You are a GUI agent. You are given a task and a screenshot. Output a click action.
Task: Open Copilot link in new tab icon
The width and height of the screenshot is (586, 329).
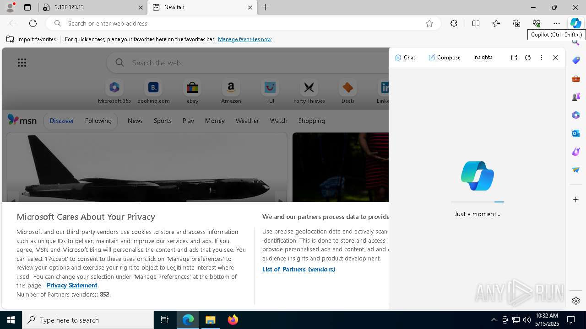point(514,58)
